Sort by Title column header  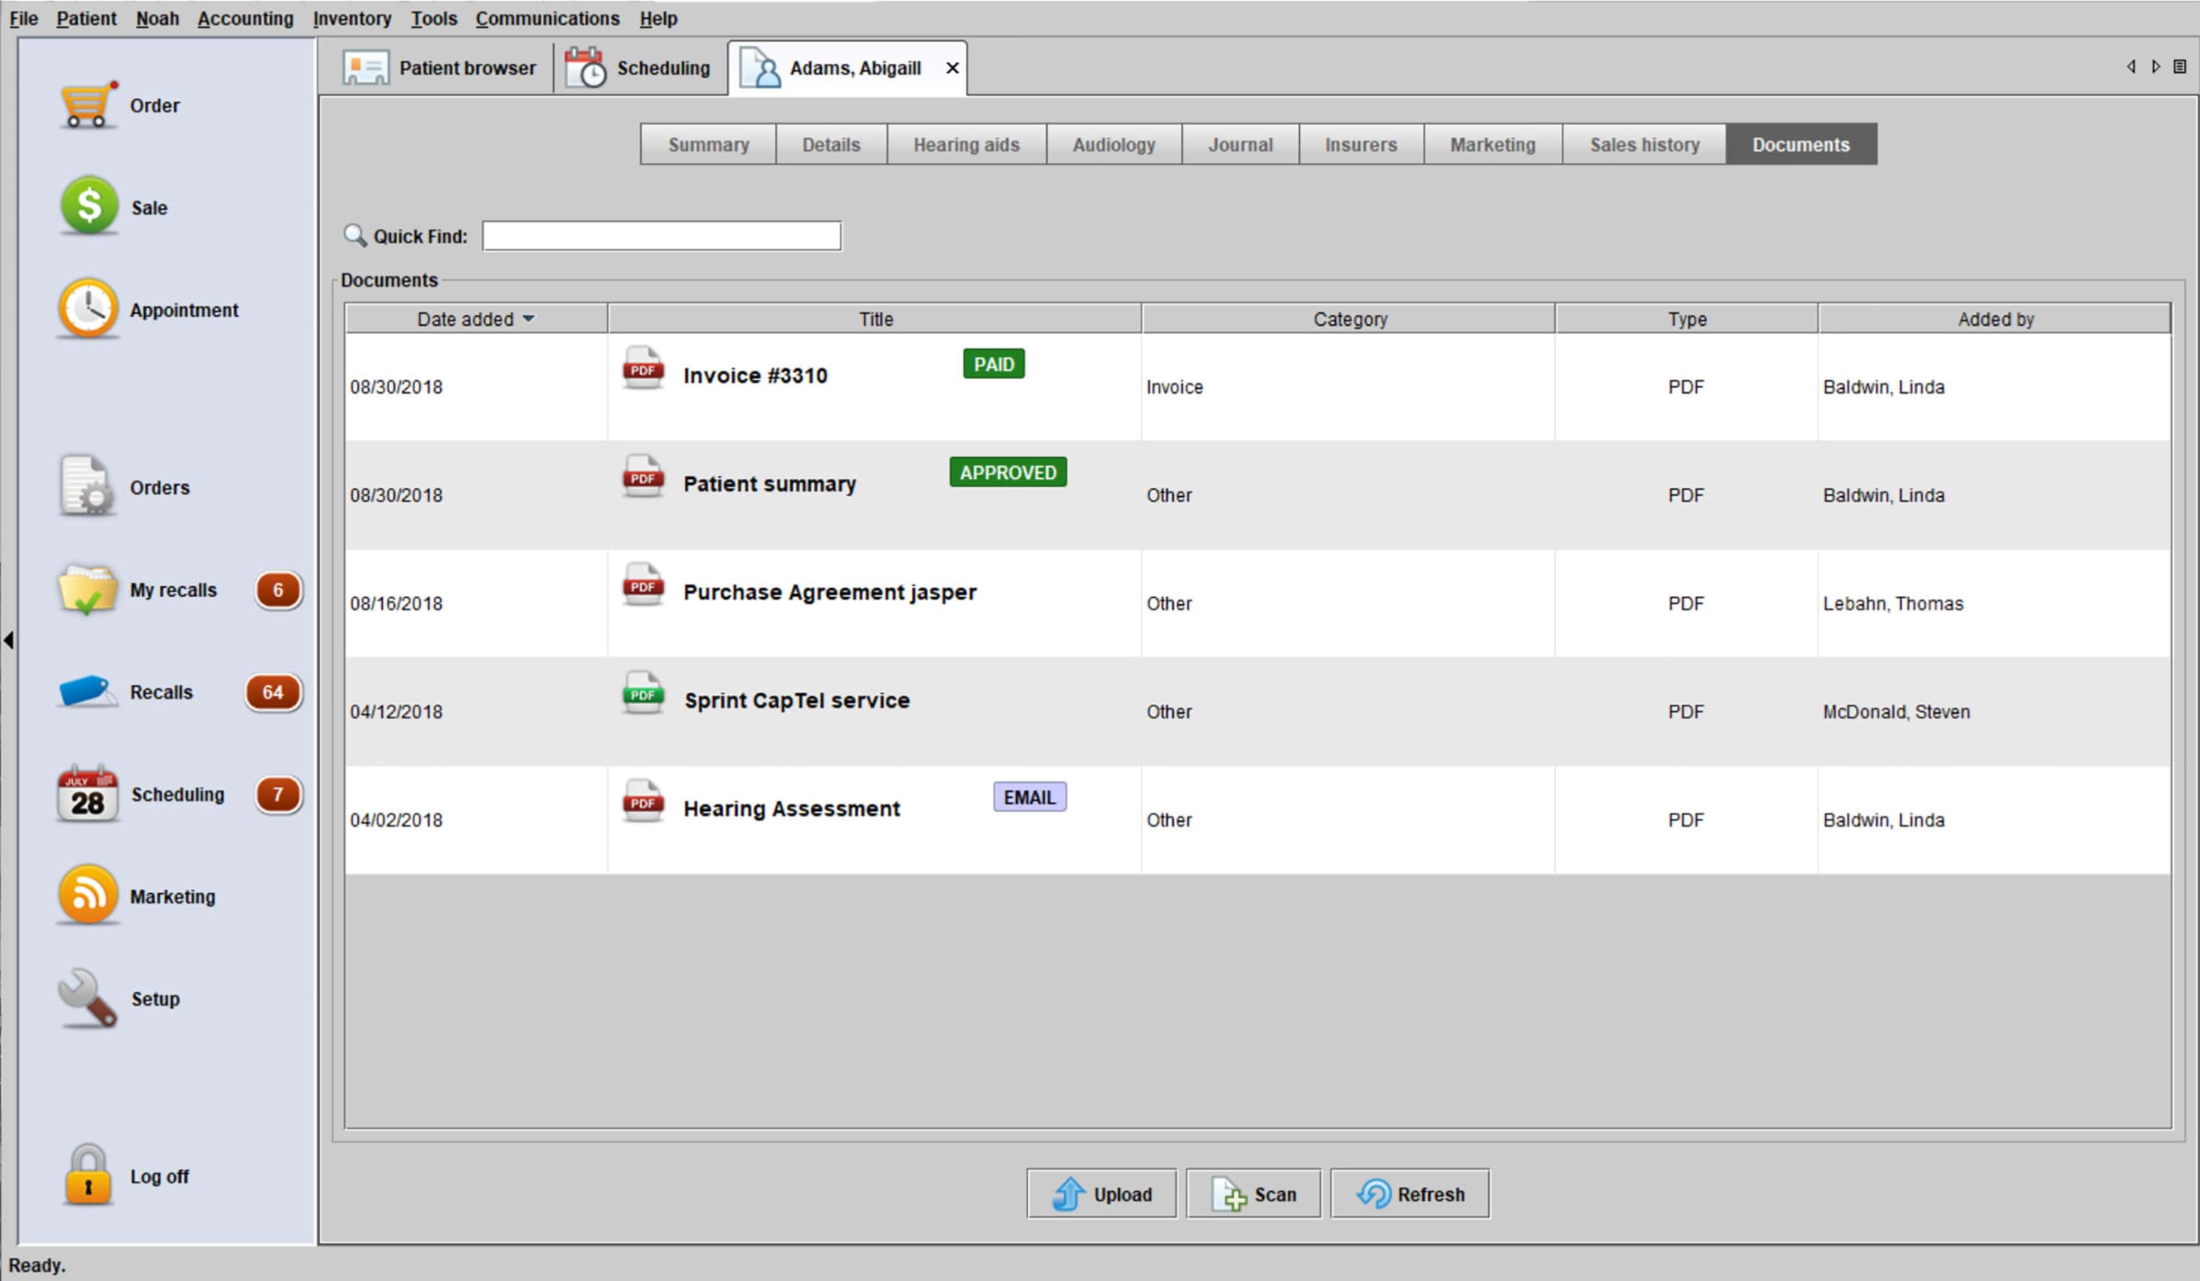875,319
